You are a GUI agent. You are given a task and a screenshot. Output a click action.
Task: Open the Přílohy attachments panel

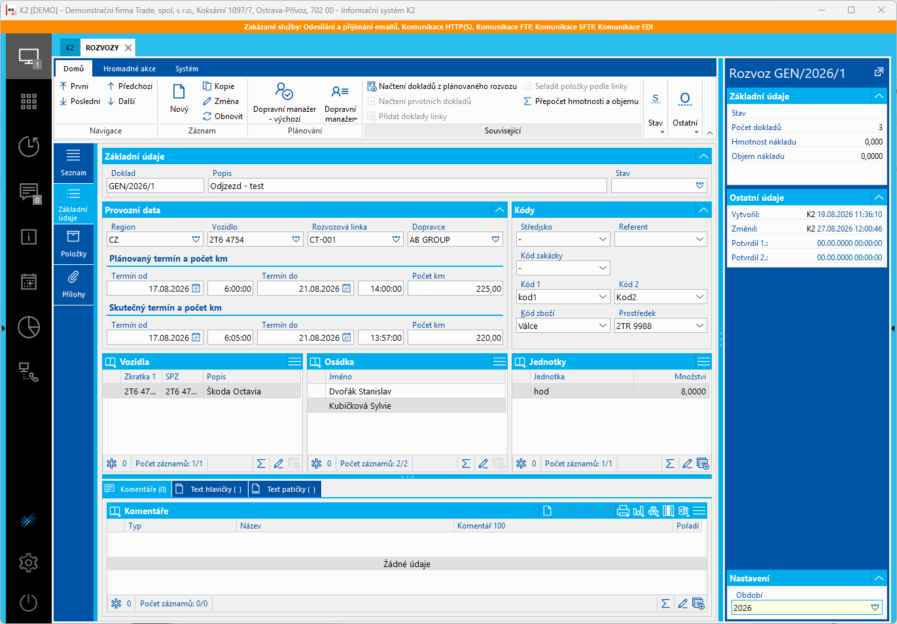(73, 285)
